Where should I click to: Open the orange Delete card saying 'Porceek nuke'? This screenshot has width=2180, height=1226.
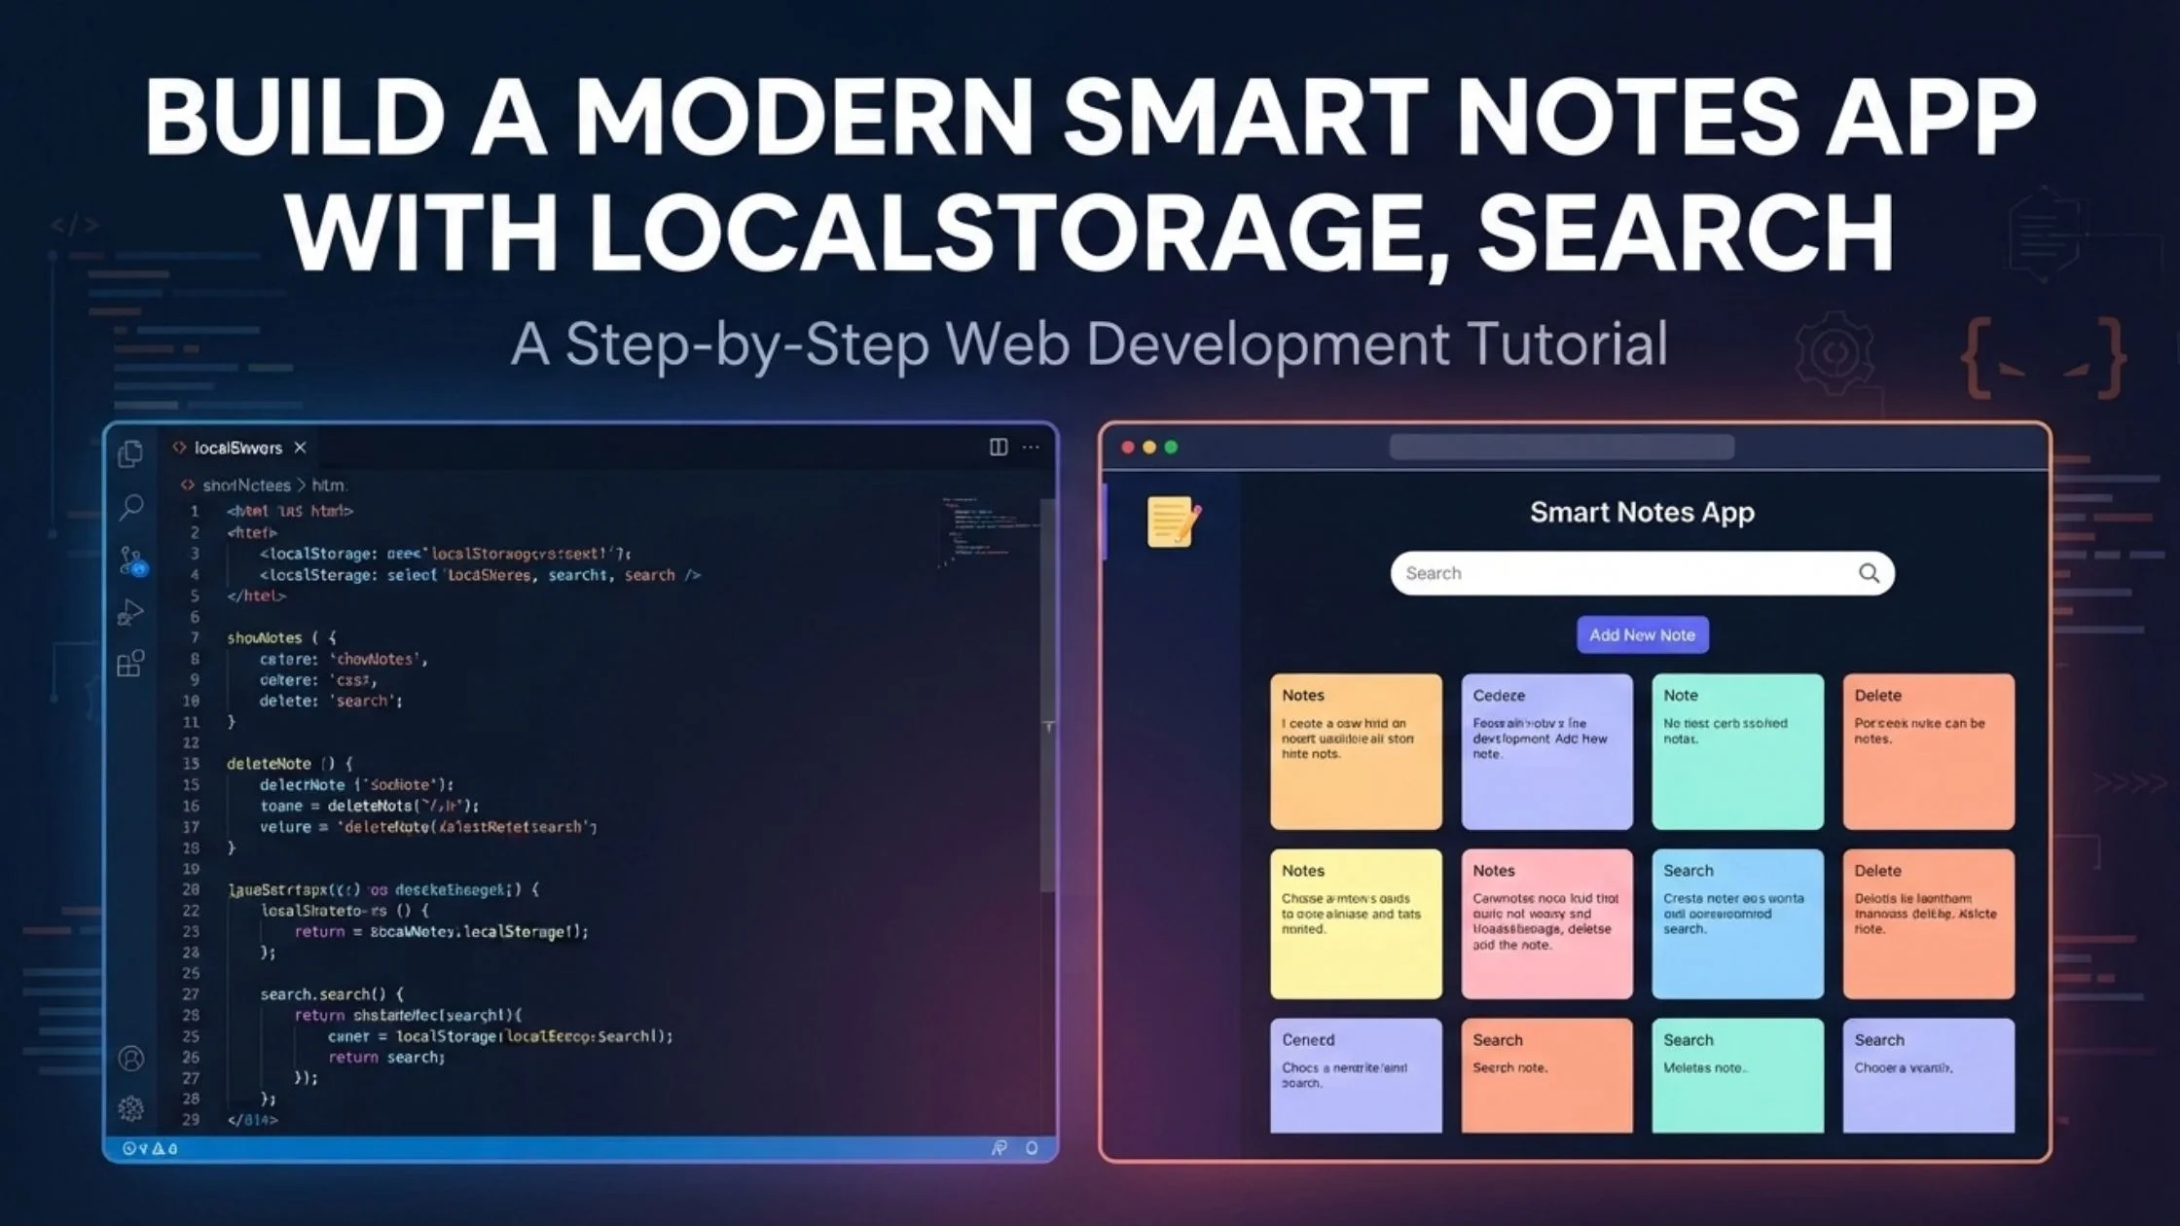pos(1928,751)
